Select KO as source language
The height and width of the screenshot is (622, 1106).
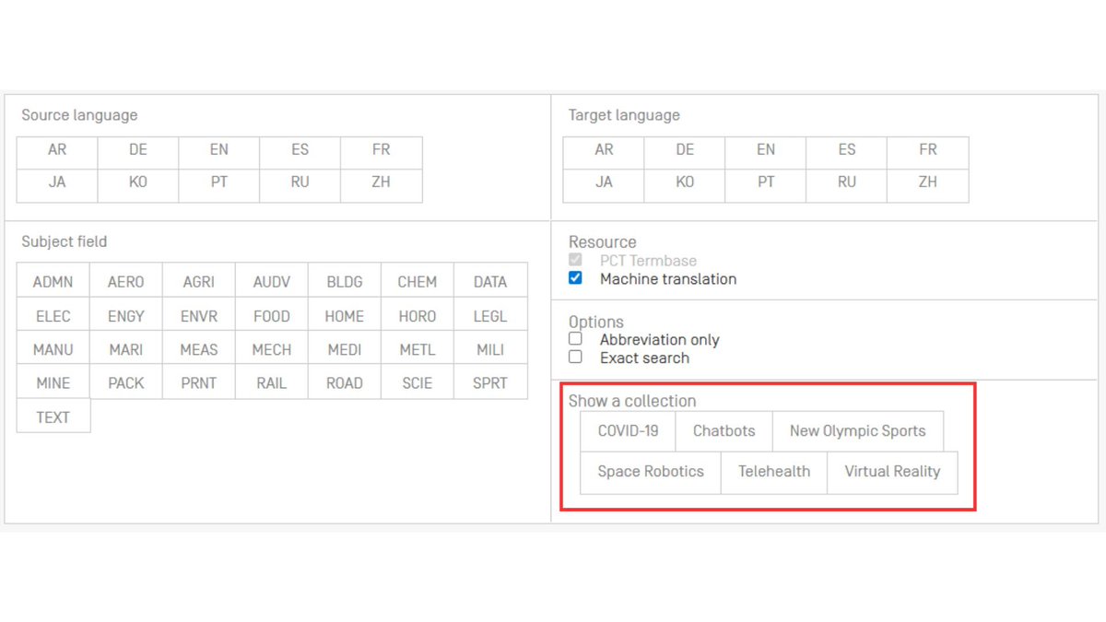tap(138, 186)
